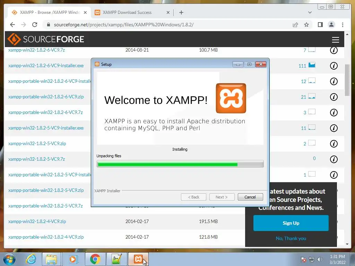Screen dimensions: 355x266
Task: Open xampp-win32-1.8.2-4-VC9.zip link
Action: (37, 221)
